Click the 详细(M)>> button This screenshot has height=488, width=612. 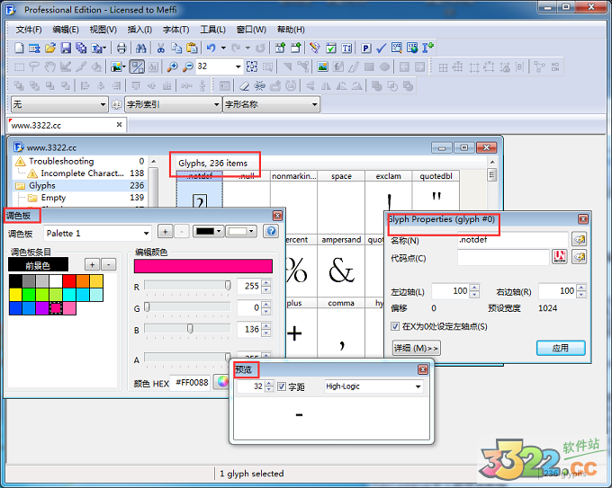point(415,348)
